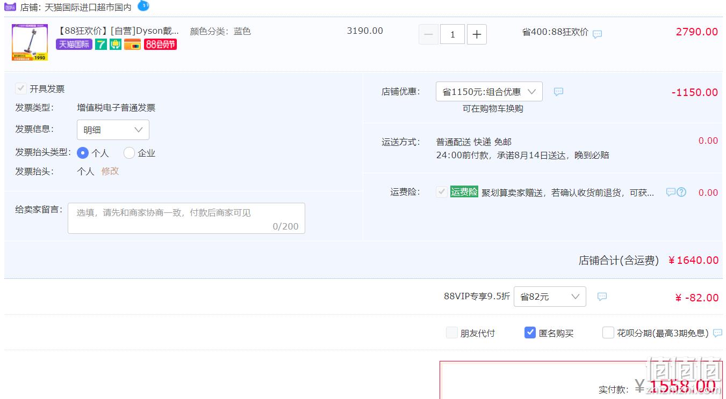Click the yellow-green guarantee badge icon
This screenshot has width=726, height=399.
116,44
